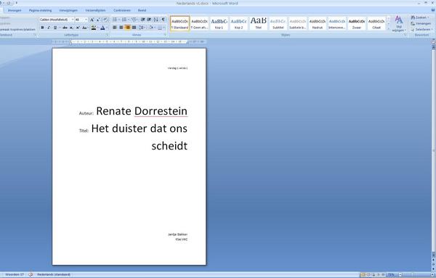
Task: Expand the styles gallery list
Action: tap(389, 28)
